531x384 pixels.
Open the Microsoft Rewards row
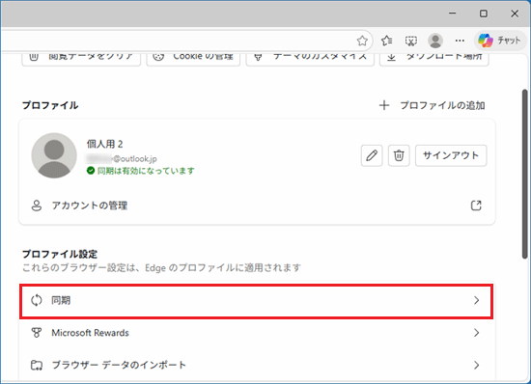[256, 333]
